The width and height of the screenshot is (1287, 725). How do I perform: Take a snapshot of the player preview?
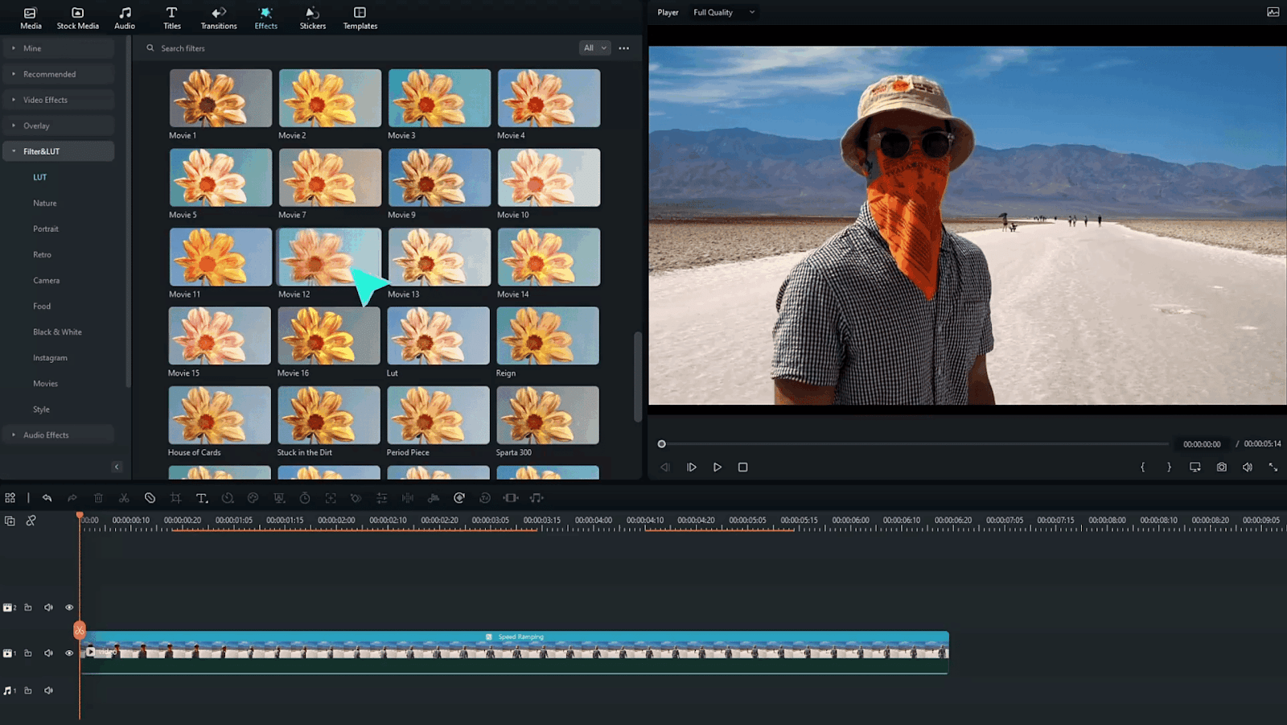1221,467
